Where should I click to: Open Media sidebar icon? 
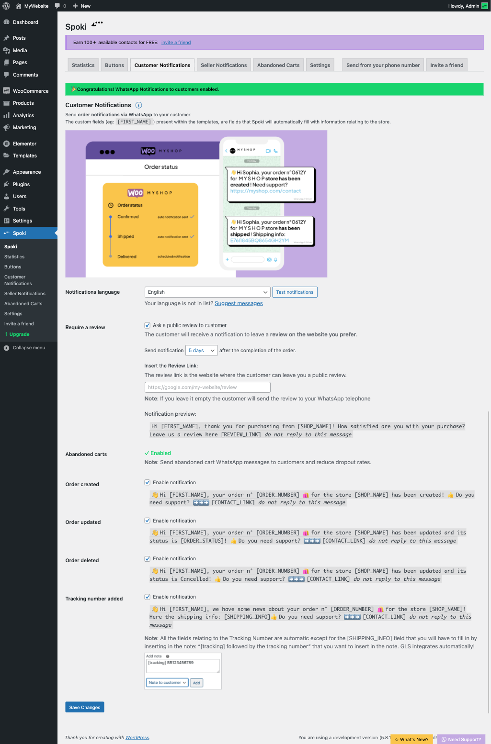coord(6,50)
